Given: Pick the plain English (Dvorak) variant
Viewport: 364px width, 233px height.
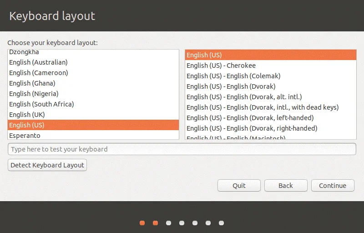Looking at the screenshot, I should 231,86.
